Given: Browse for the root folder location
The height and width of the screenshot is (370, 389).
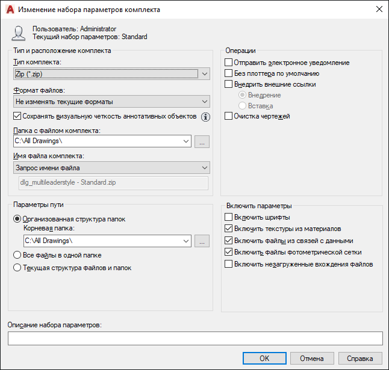Looking at the screenshot, I should (x=202, y=241).
